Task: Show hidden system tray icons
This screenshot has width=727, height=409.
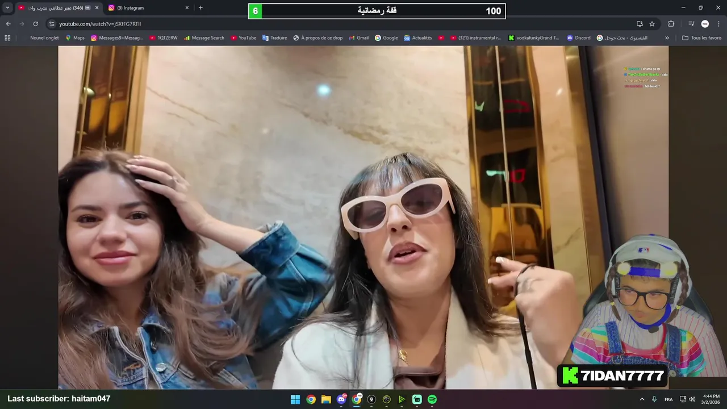Action: coord(642,399)
